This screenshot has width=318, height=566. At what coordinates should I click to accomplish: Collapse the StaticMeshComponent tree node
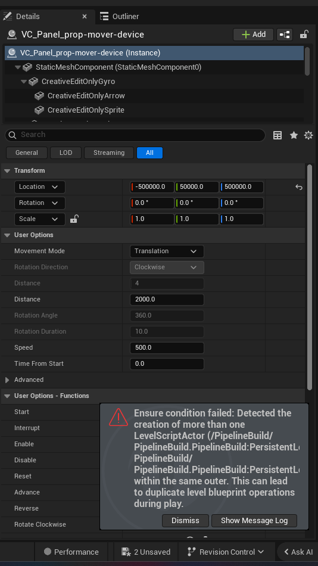(18, 67)
